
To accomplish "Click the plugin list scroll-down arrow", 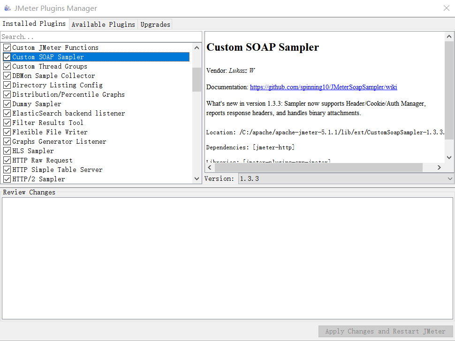I will pos(197,178).
